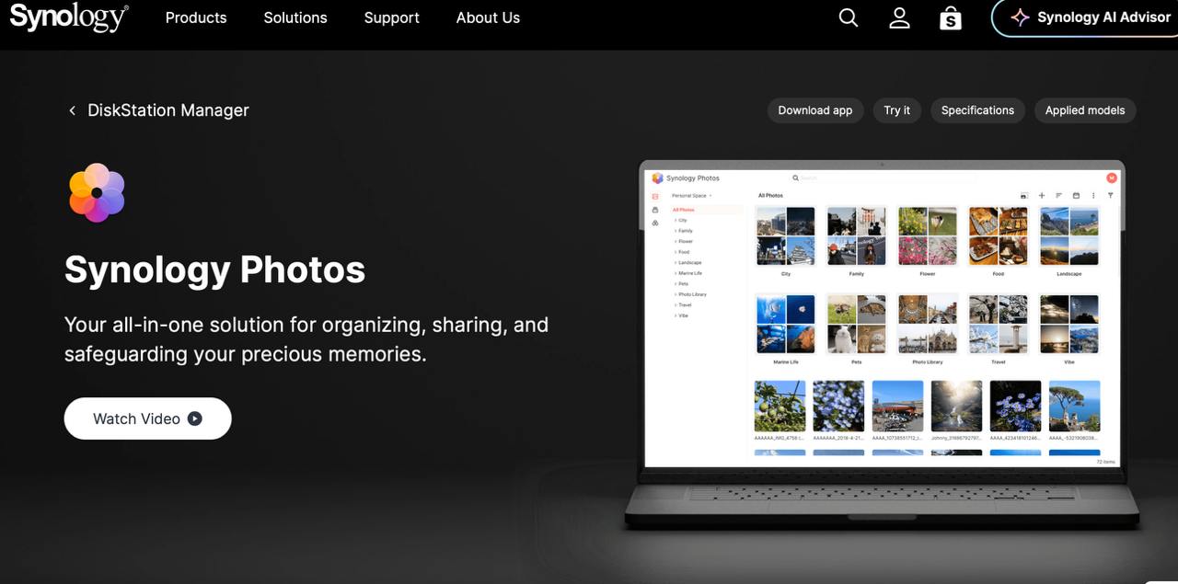
Task: Open the Vibe album thumbnail
Action: [x=1069, y=324]
